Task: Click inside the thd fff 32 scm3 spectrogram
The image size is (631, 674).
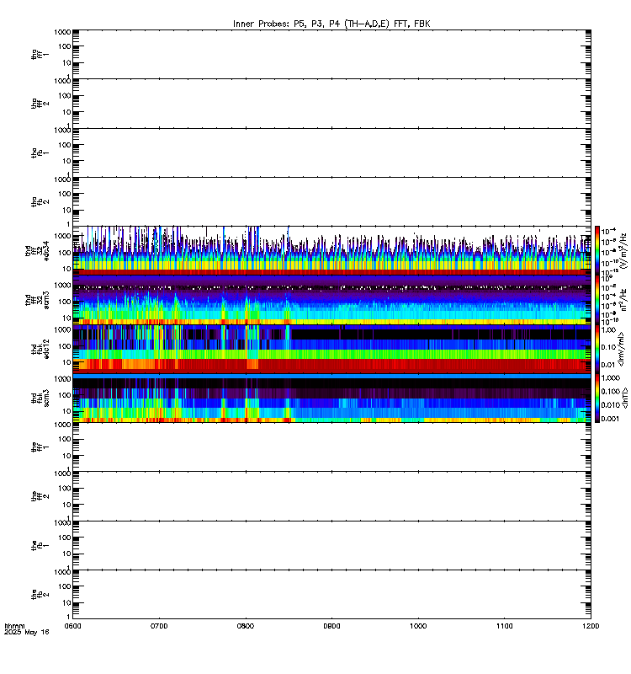Action: pyautogui.click(x=331, y=300)
